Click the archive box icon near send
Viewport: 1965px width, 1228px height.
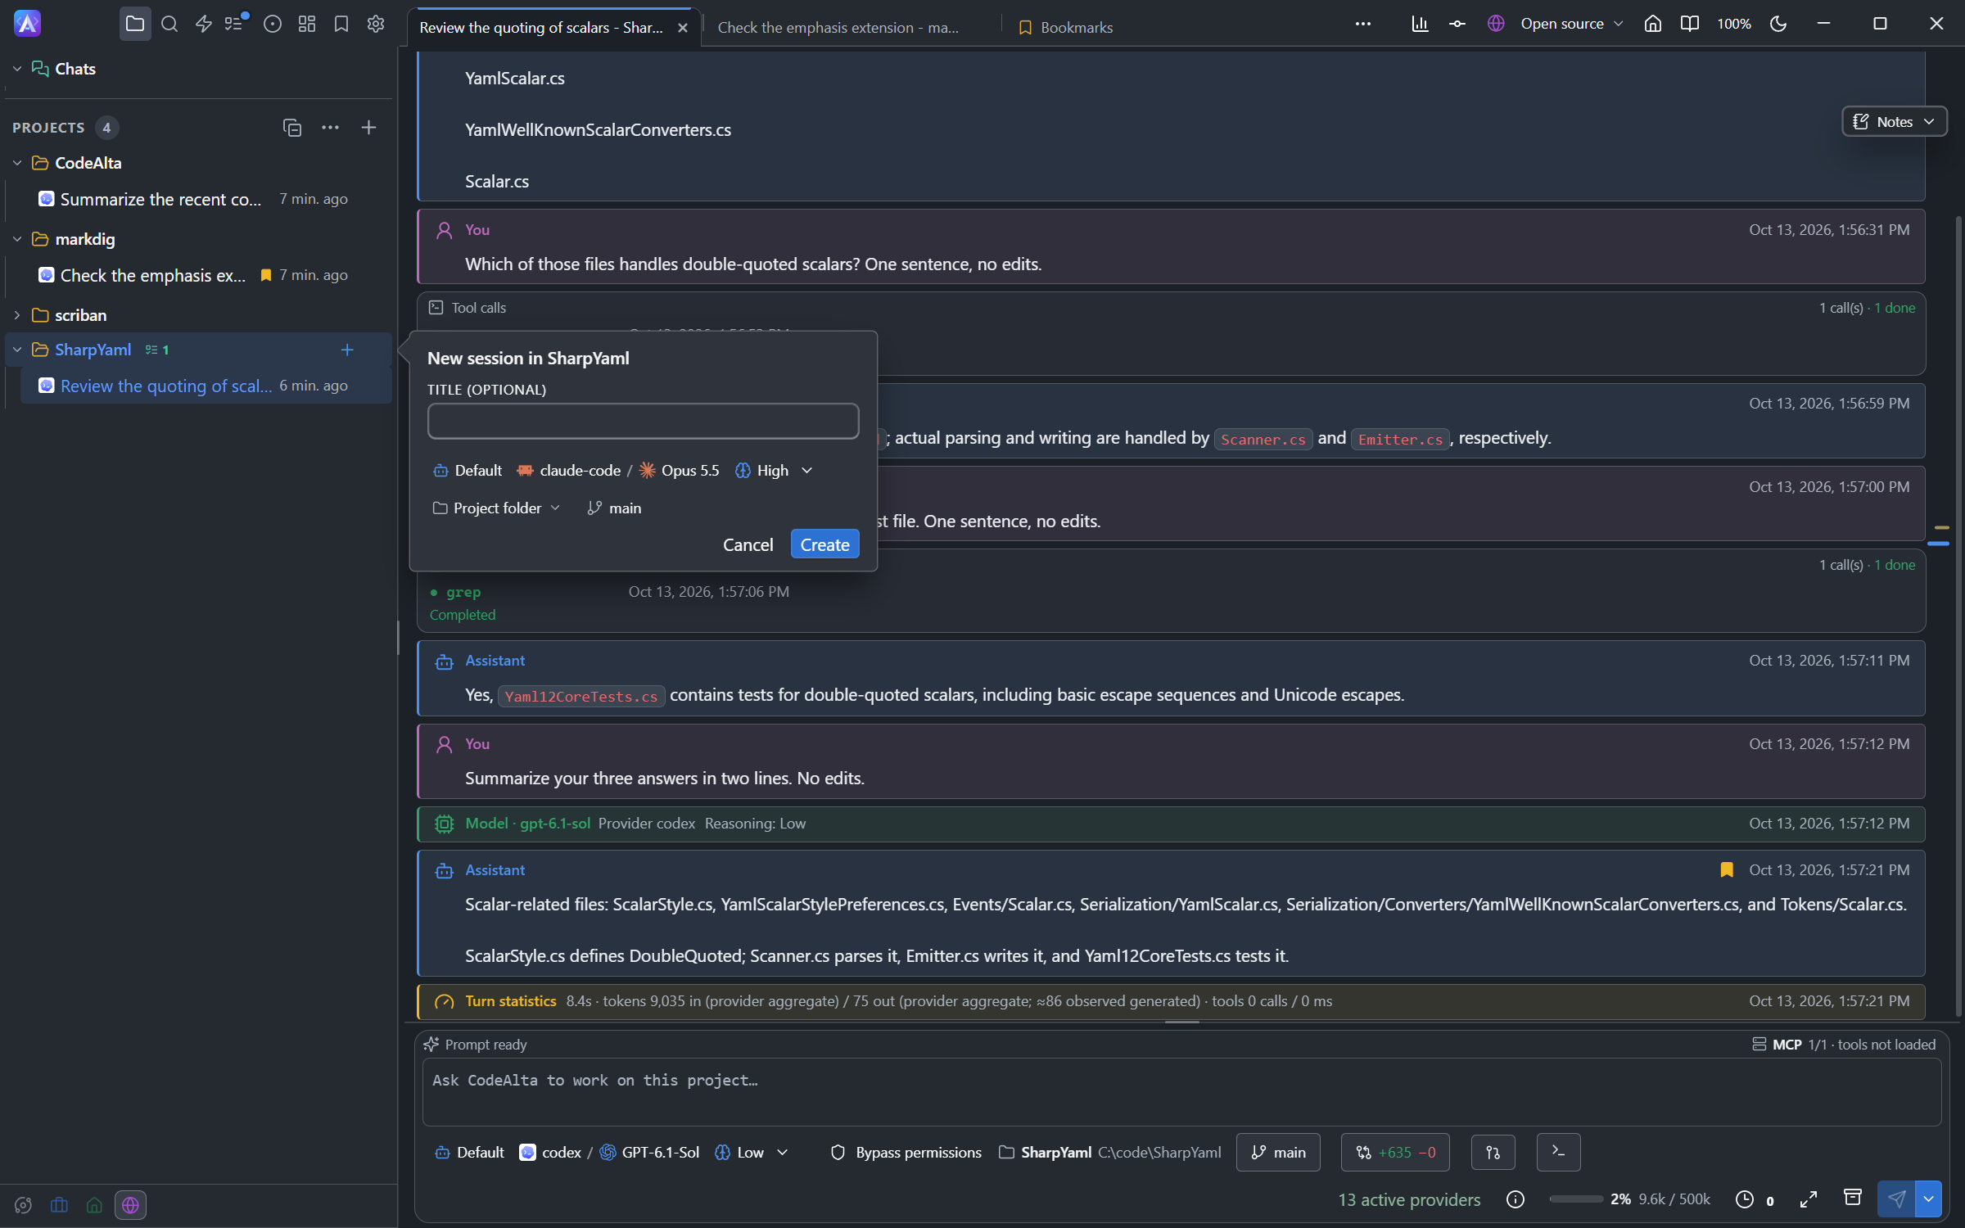[1852, 1198]
